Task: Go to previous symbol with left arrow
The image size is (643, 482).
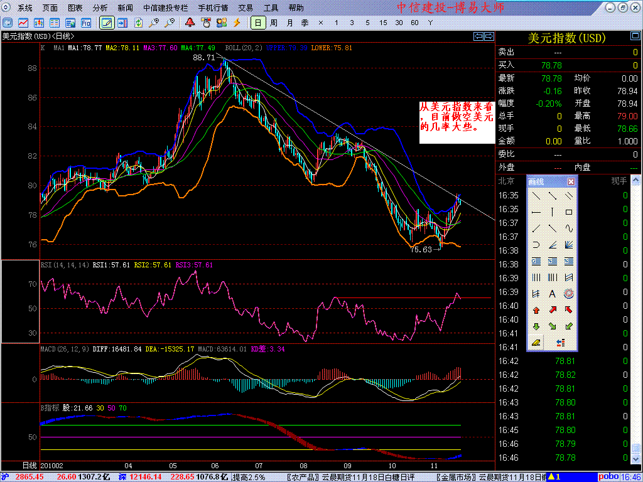Action: pyautogui.click(x=478, y=36)
